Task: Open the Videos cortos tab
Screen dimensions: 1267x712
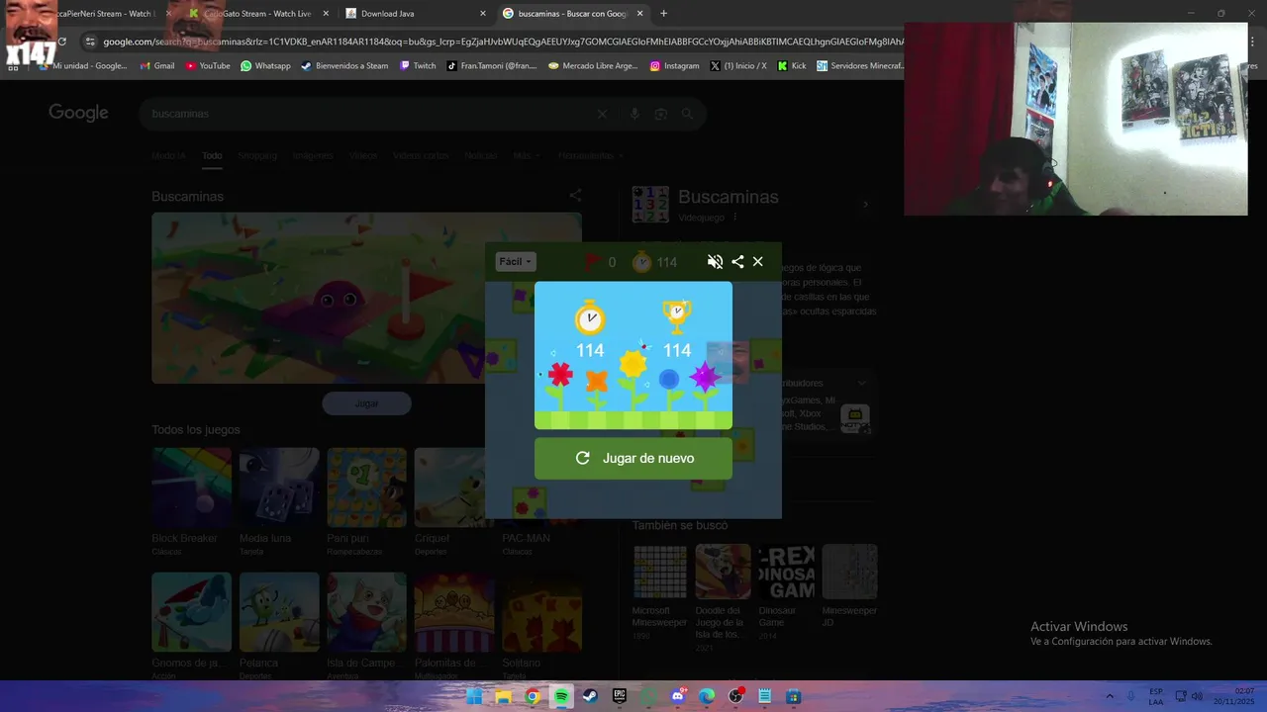Action: tap(421, 156)
